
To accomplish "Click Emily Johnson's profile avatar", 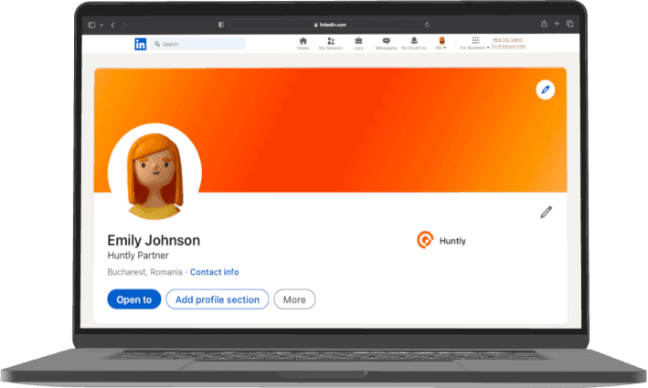I will click(155, 173).
